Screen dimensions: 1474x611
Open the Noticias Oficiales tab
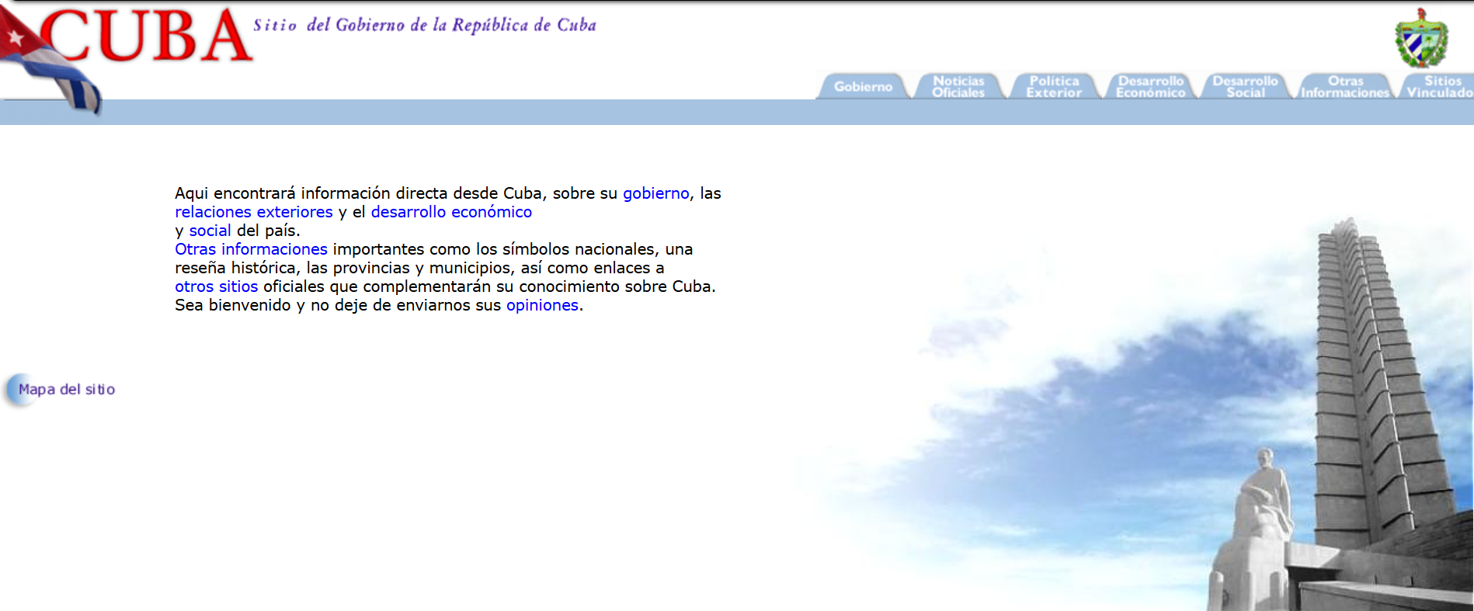coord(958,86)
